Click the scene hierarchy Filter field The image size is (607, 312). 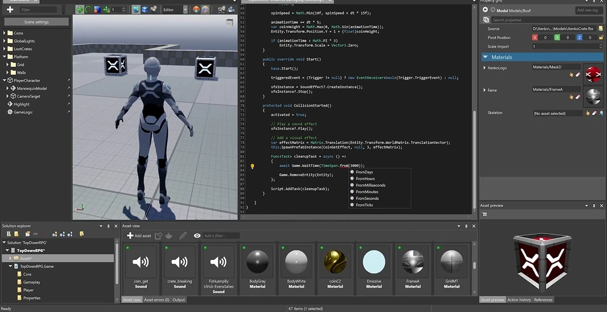click(38, 10)
